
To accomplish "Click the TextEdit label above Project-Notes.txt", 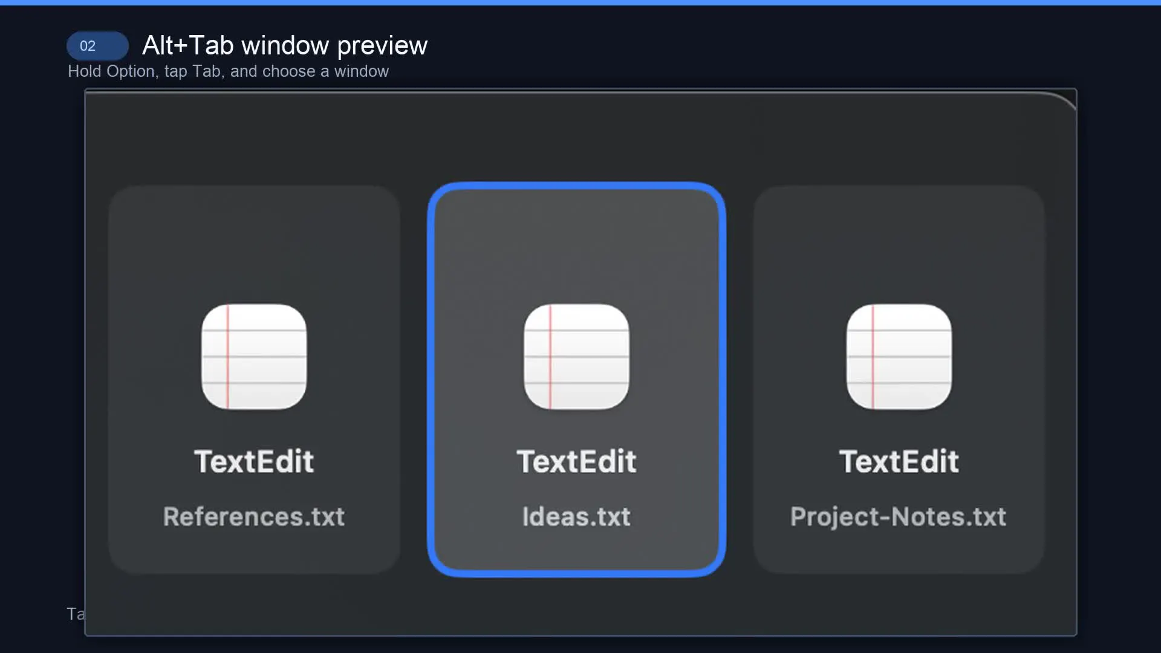I will tap(899, 461).
